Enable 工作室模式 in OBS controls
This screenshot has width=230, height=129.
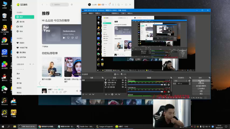click(x=201, y=89)
